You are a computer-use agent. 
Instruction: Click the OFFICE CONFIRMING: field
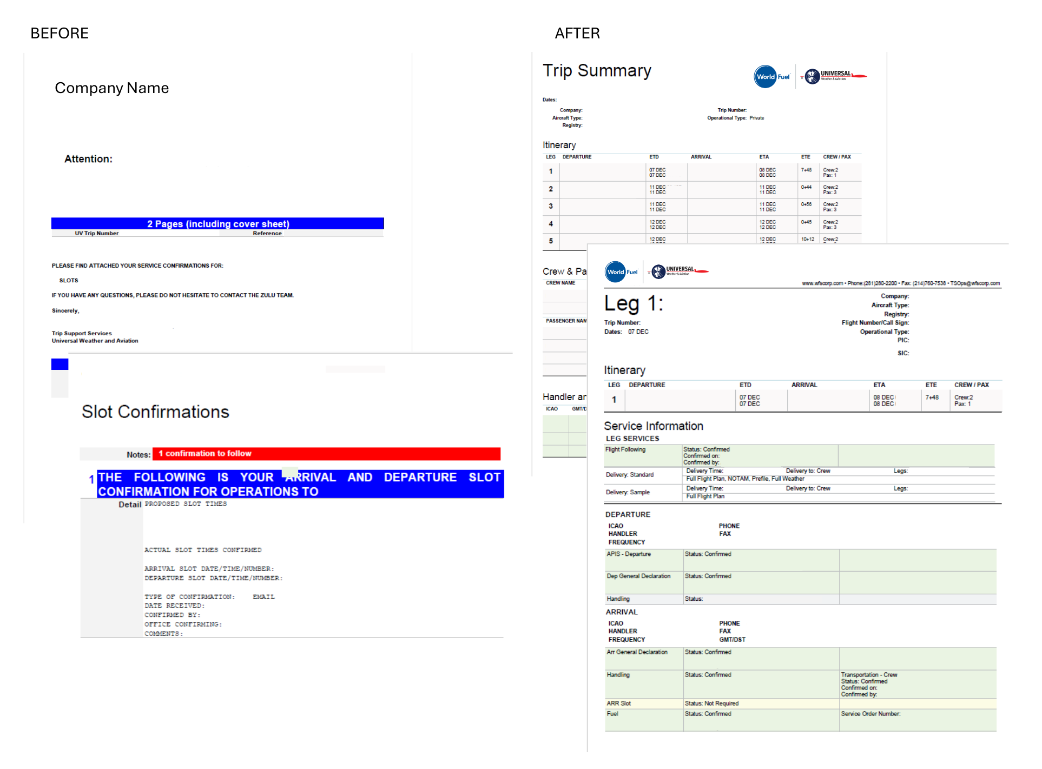183,625
